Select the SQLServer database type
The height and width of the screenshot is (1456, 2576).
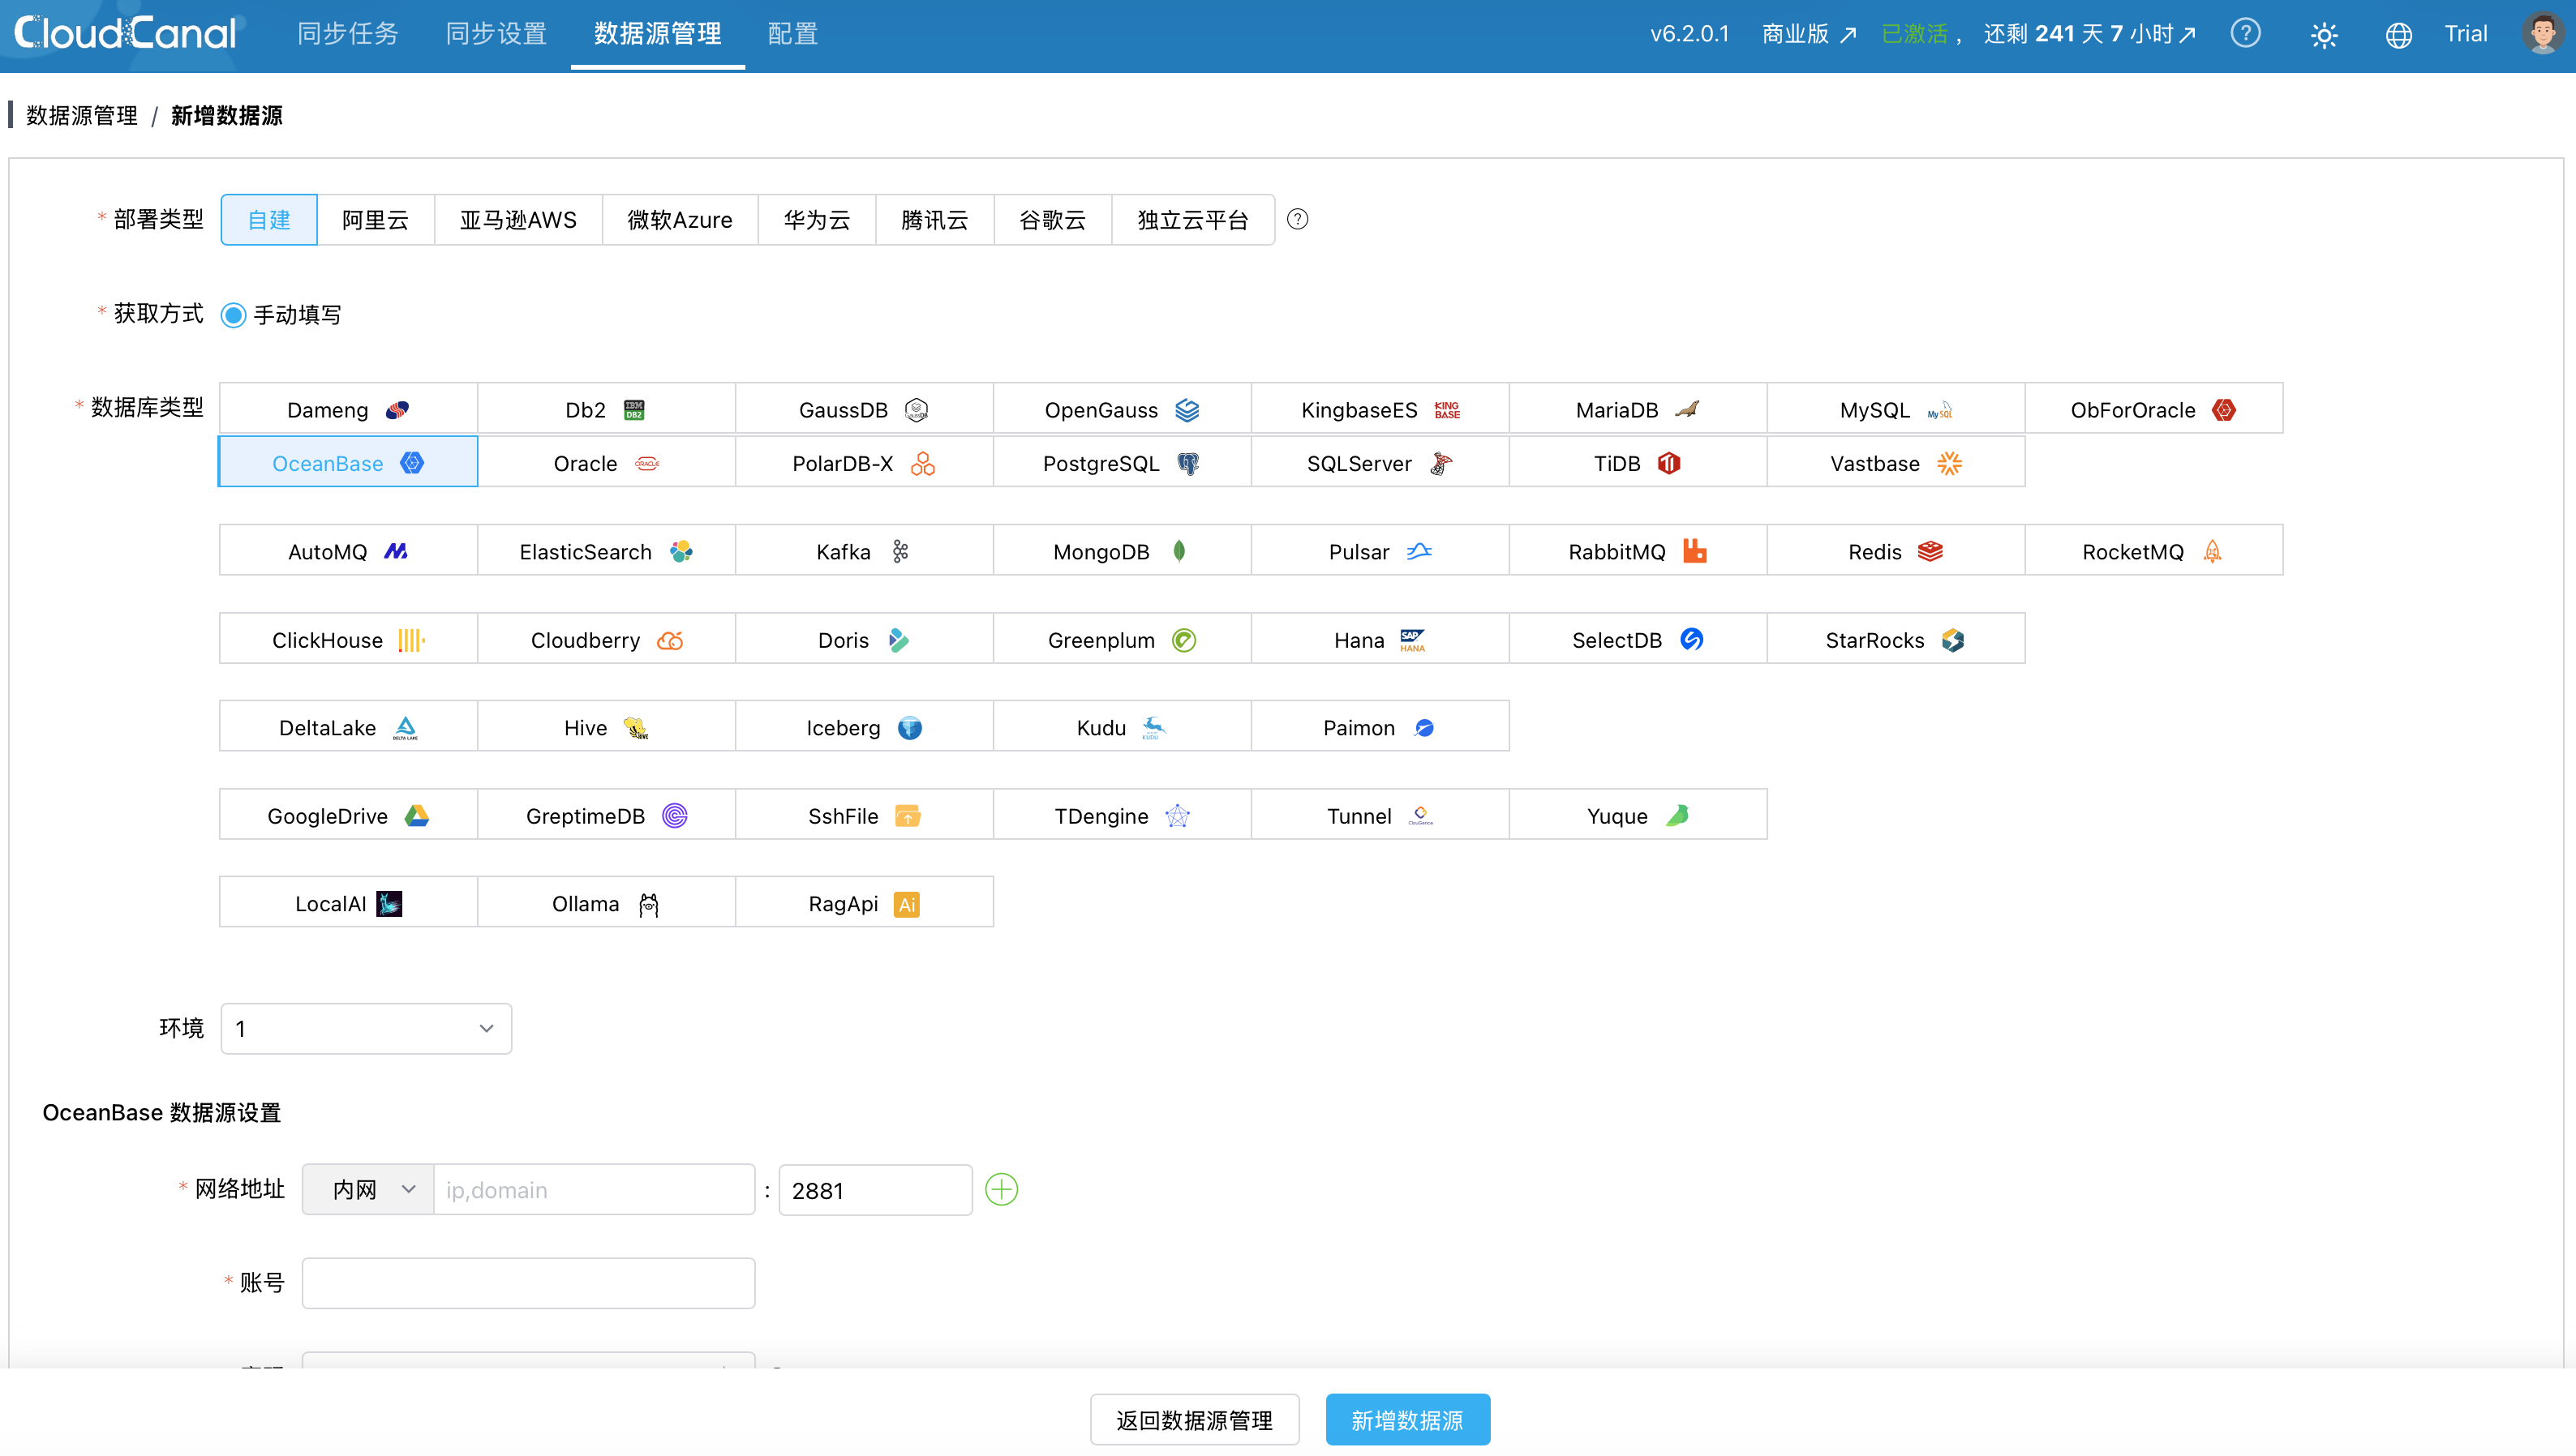pyautogui.click(x=1380, y=462)
